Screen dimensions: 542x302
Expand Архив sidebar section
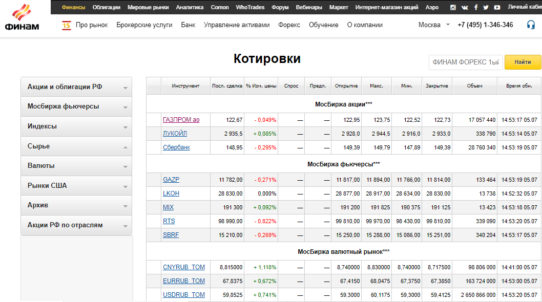[x=76, y=205]
